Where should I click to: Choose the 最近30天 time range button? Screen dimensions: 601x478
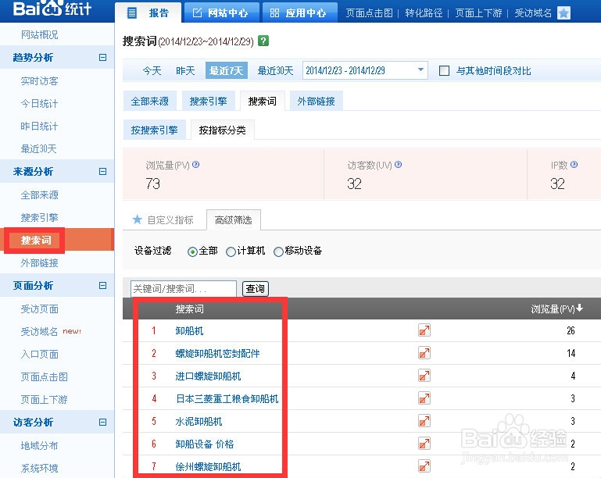pos(276,71)
